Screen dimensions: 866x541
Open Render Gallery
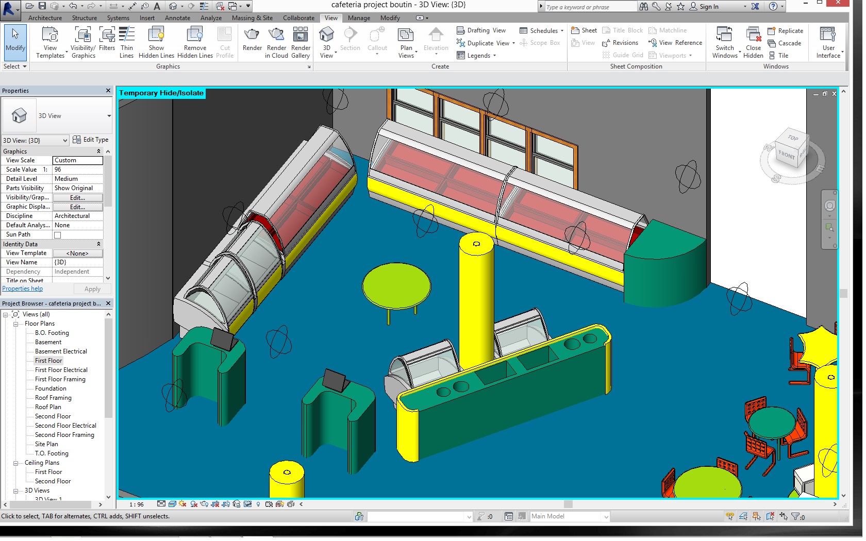point(301,42)
